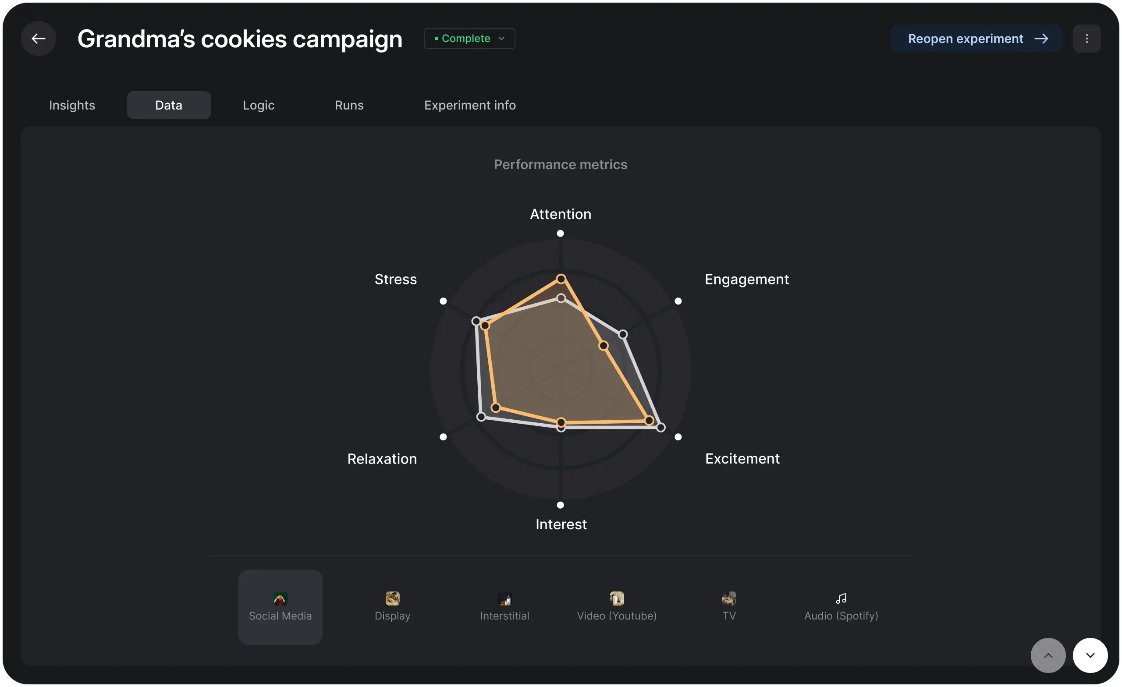Expand the panel with the down chevron
The image size is (1122, 687).
point(1090,655)
